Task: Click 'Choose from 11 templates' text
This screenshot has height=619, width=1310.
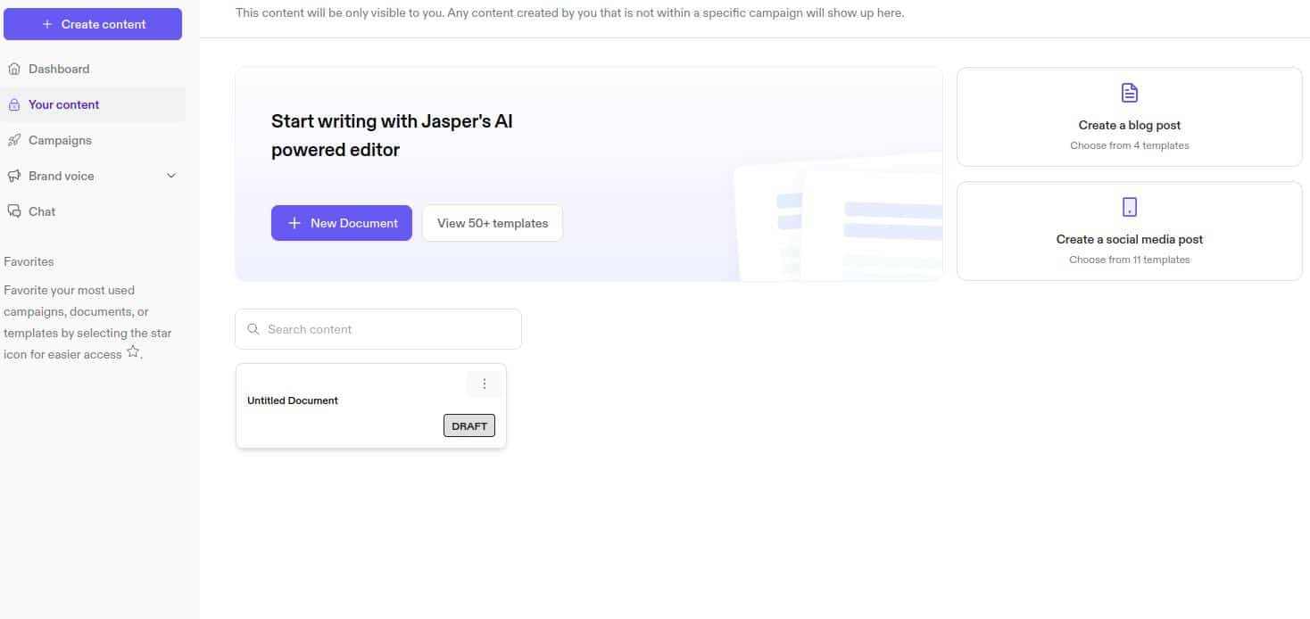Action: [1130, 260]
